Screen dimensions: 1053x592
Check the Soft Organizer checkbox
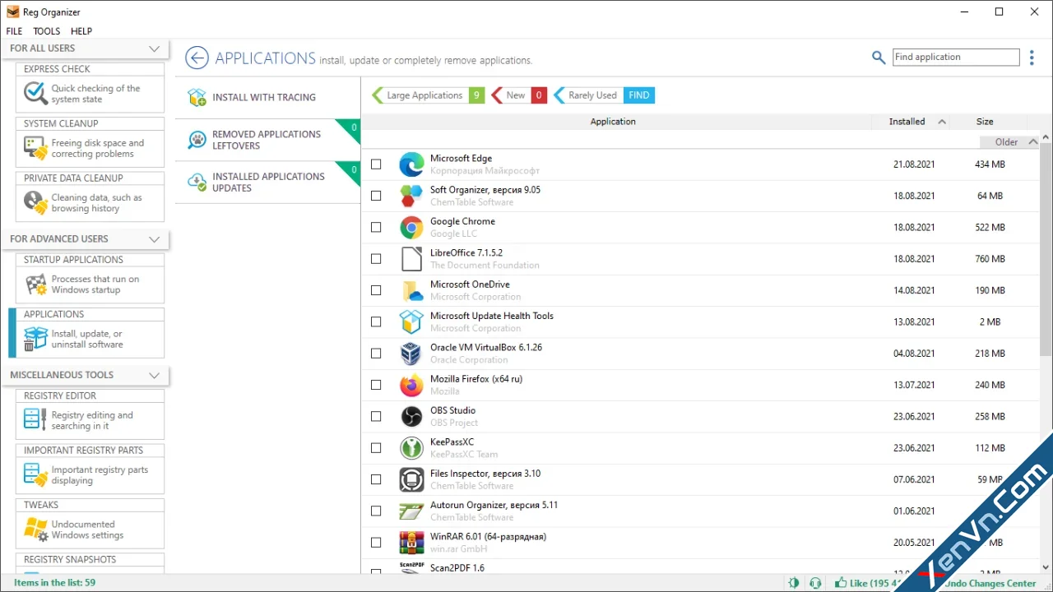[x=376, y=196]
